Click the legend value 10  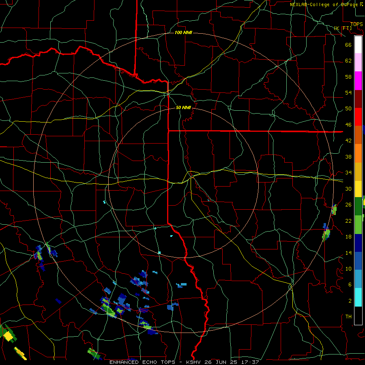coord(348,268)
